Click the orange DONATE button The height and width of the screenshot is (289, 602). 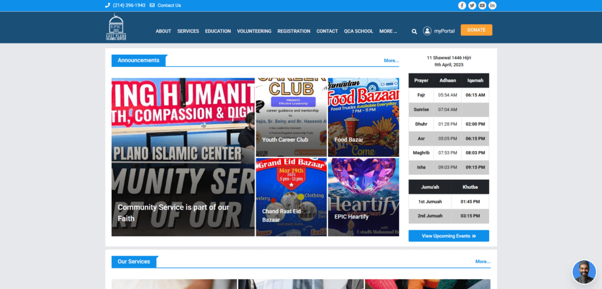tap(476, 30)
